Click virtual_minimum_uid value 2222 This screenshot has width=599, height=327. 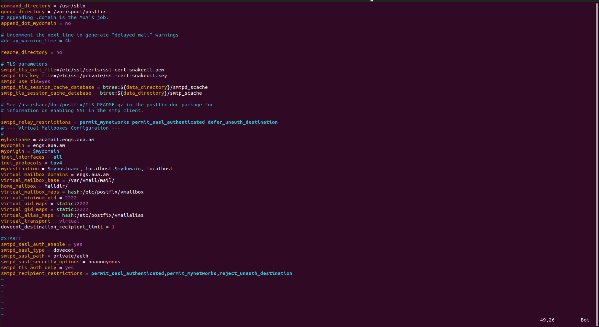click(x=71, y=198)
